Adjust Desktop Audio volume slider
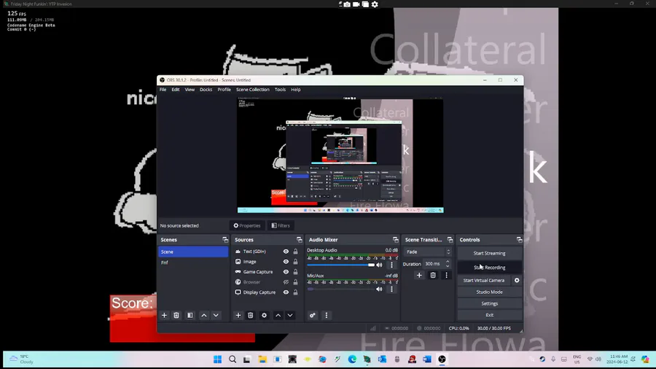This screenshot has width=656, height=369. point(340,265)
